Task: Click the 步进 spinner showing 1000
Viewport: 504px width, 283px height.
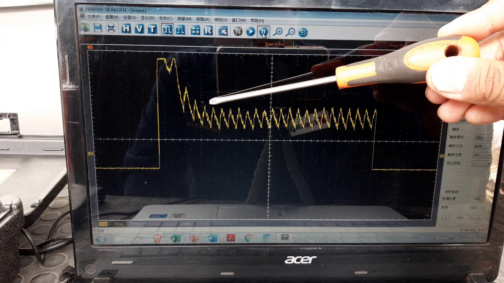Action: coord(475,208)
